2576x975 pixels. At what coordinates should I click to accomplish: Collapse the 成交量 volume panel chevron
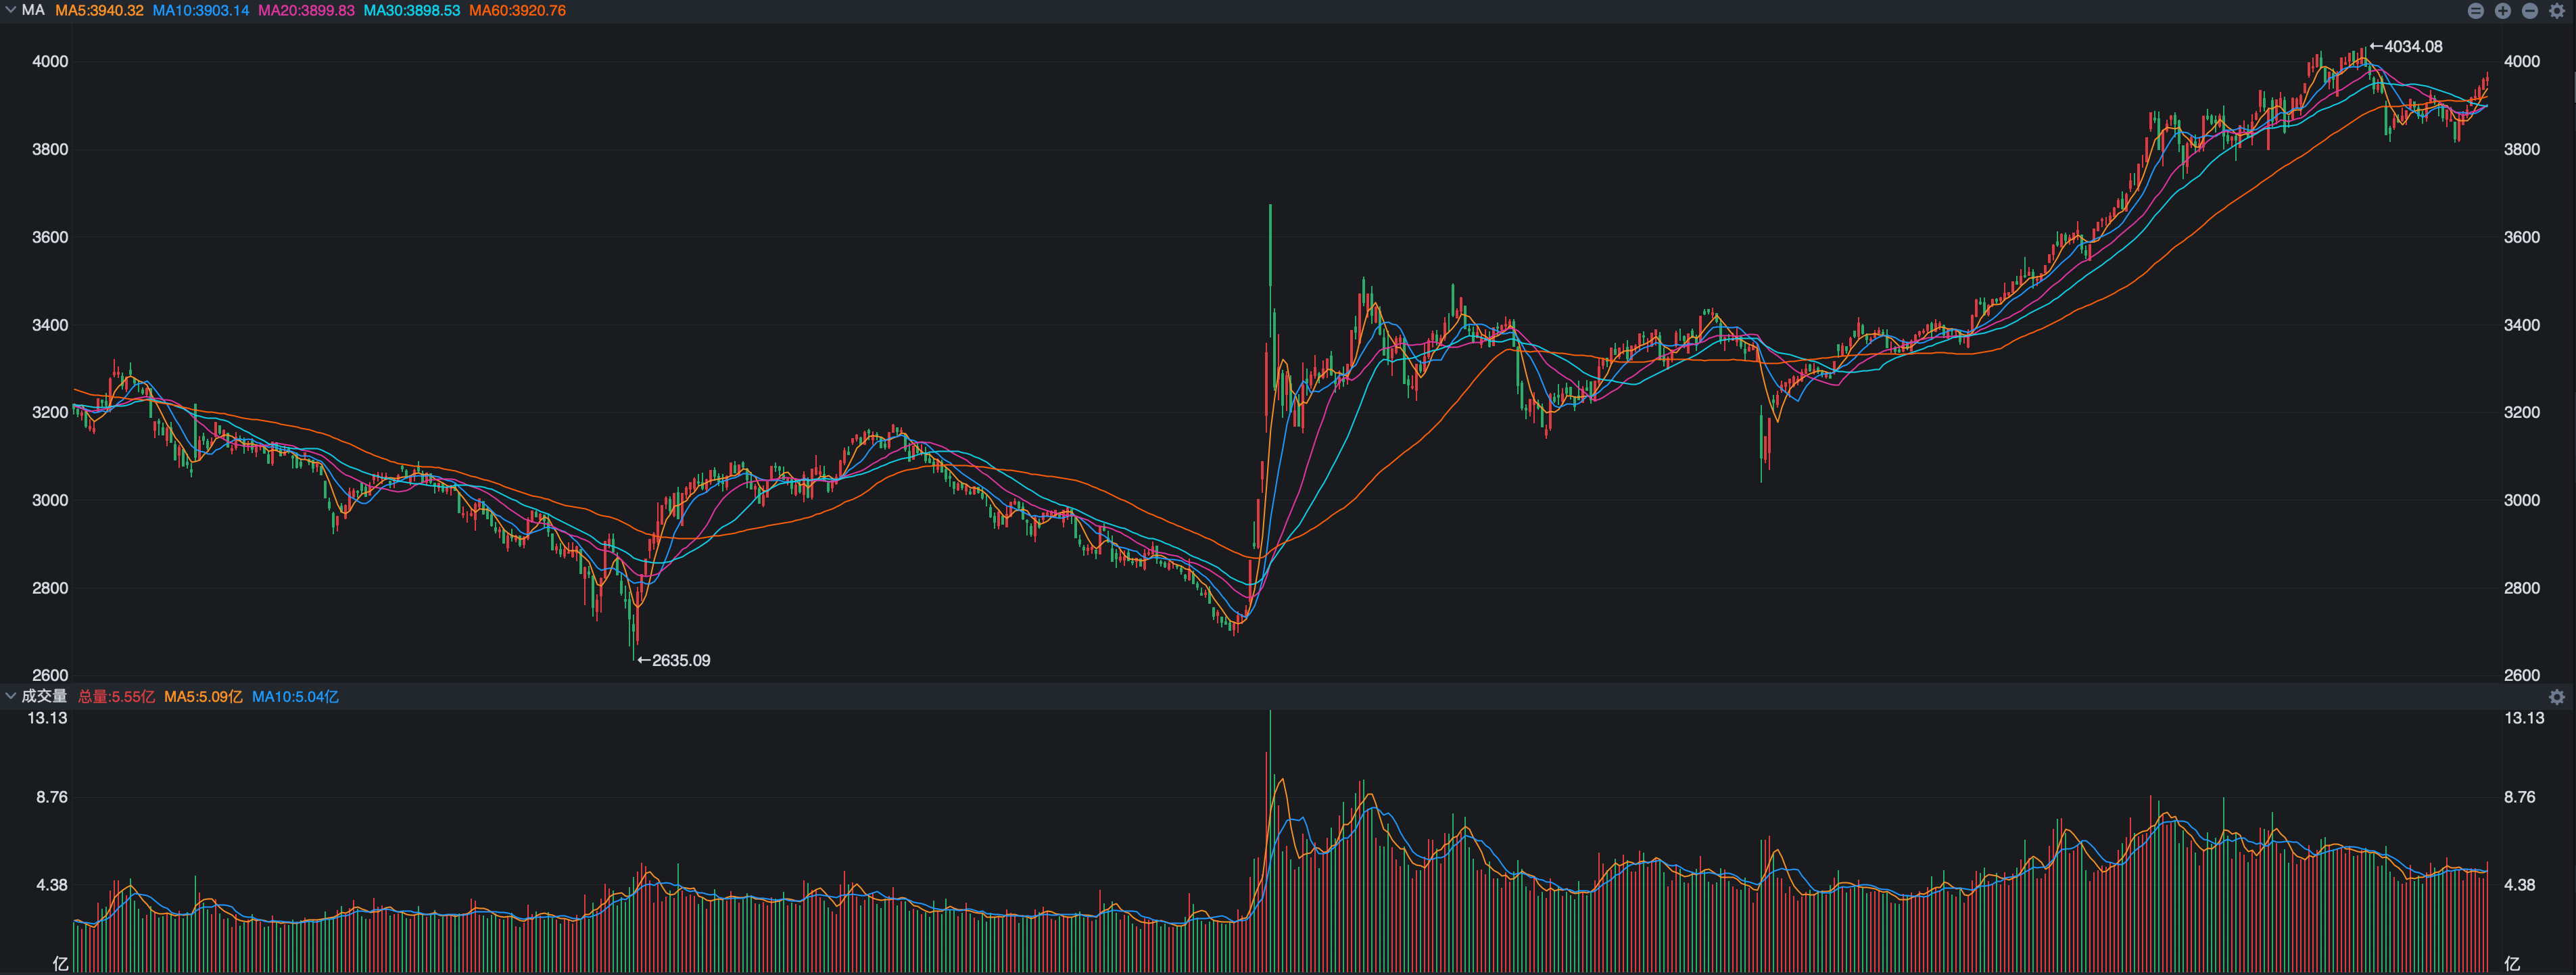coord(10,696)
